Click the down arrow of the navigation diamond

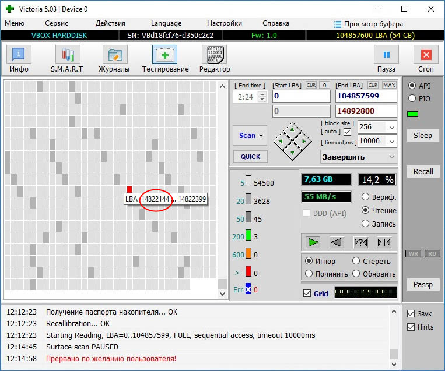tap(292, 153)
